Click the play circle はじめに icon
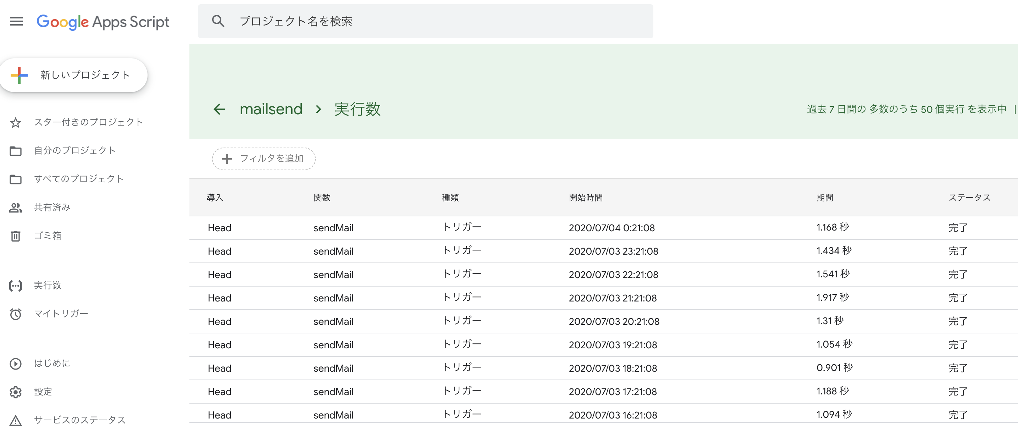 (15, 364)
